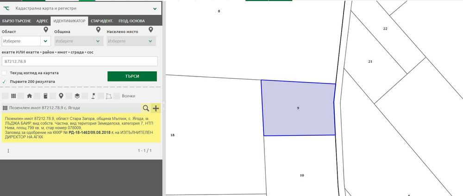463x196 pixels.
Task: Open the ГЕОД. ОСНОВА tab
Action: tap(131, 21)
